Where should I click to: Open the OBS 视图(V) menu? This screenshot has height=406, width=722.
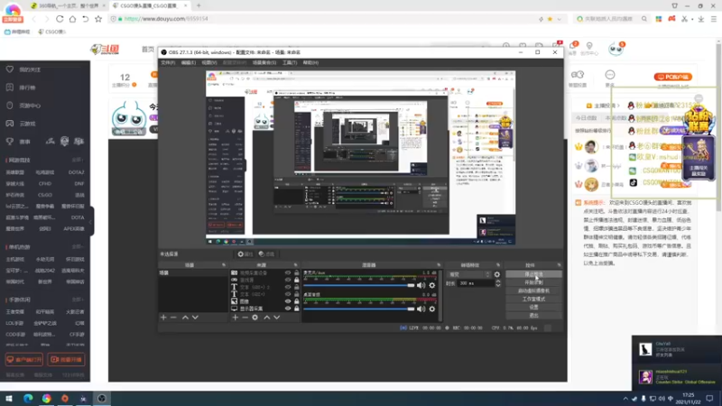point(209,62)
